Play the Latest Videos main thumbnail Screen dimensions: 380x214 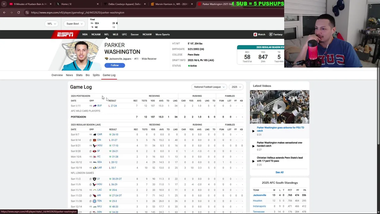(279, 107)
